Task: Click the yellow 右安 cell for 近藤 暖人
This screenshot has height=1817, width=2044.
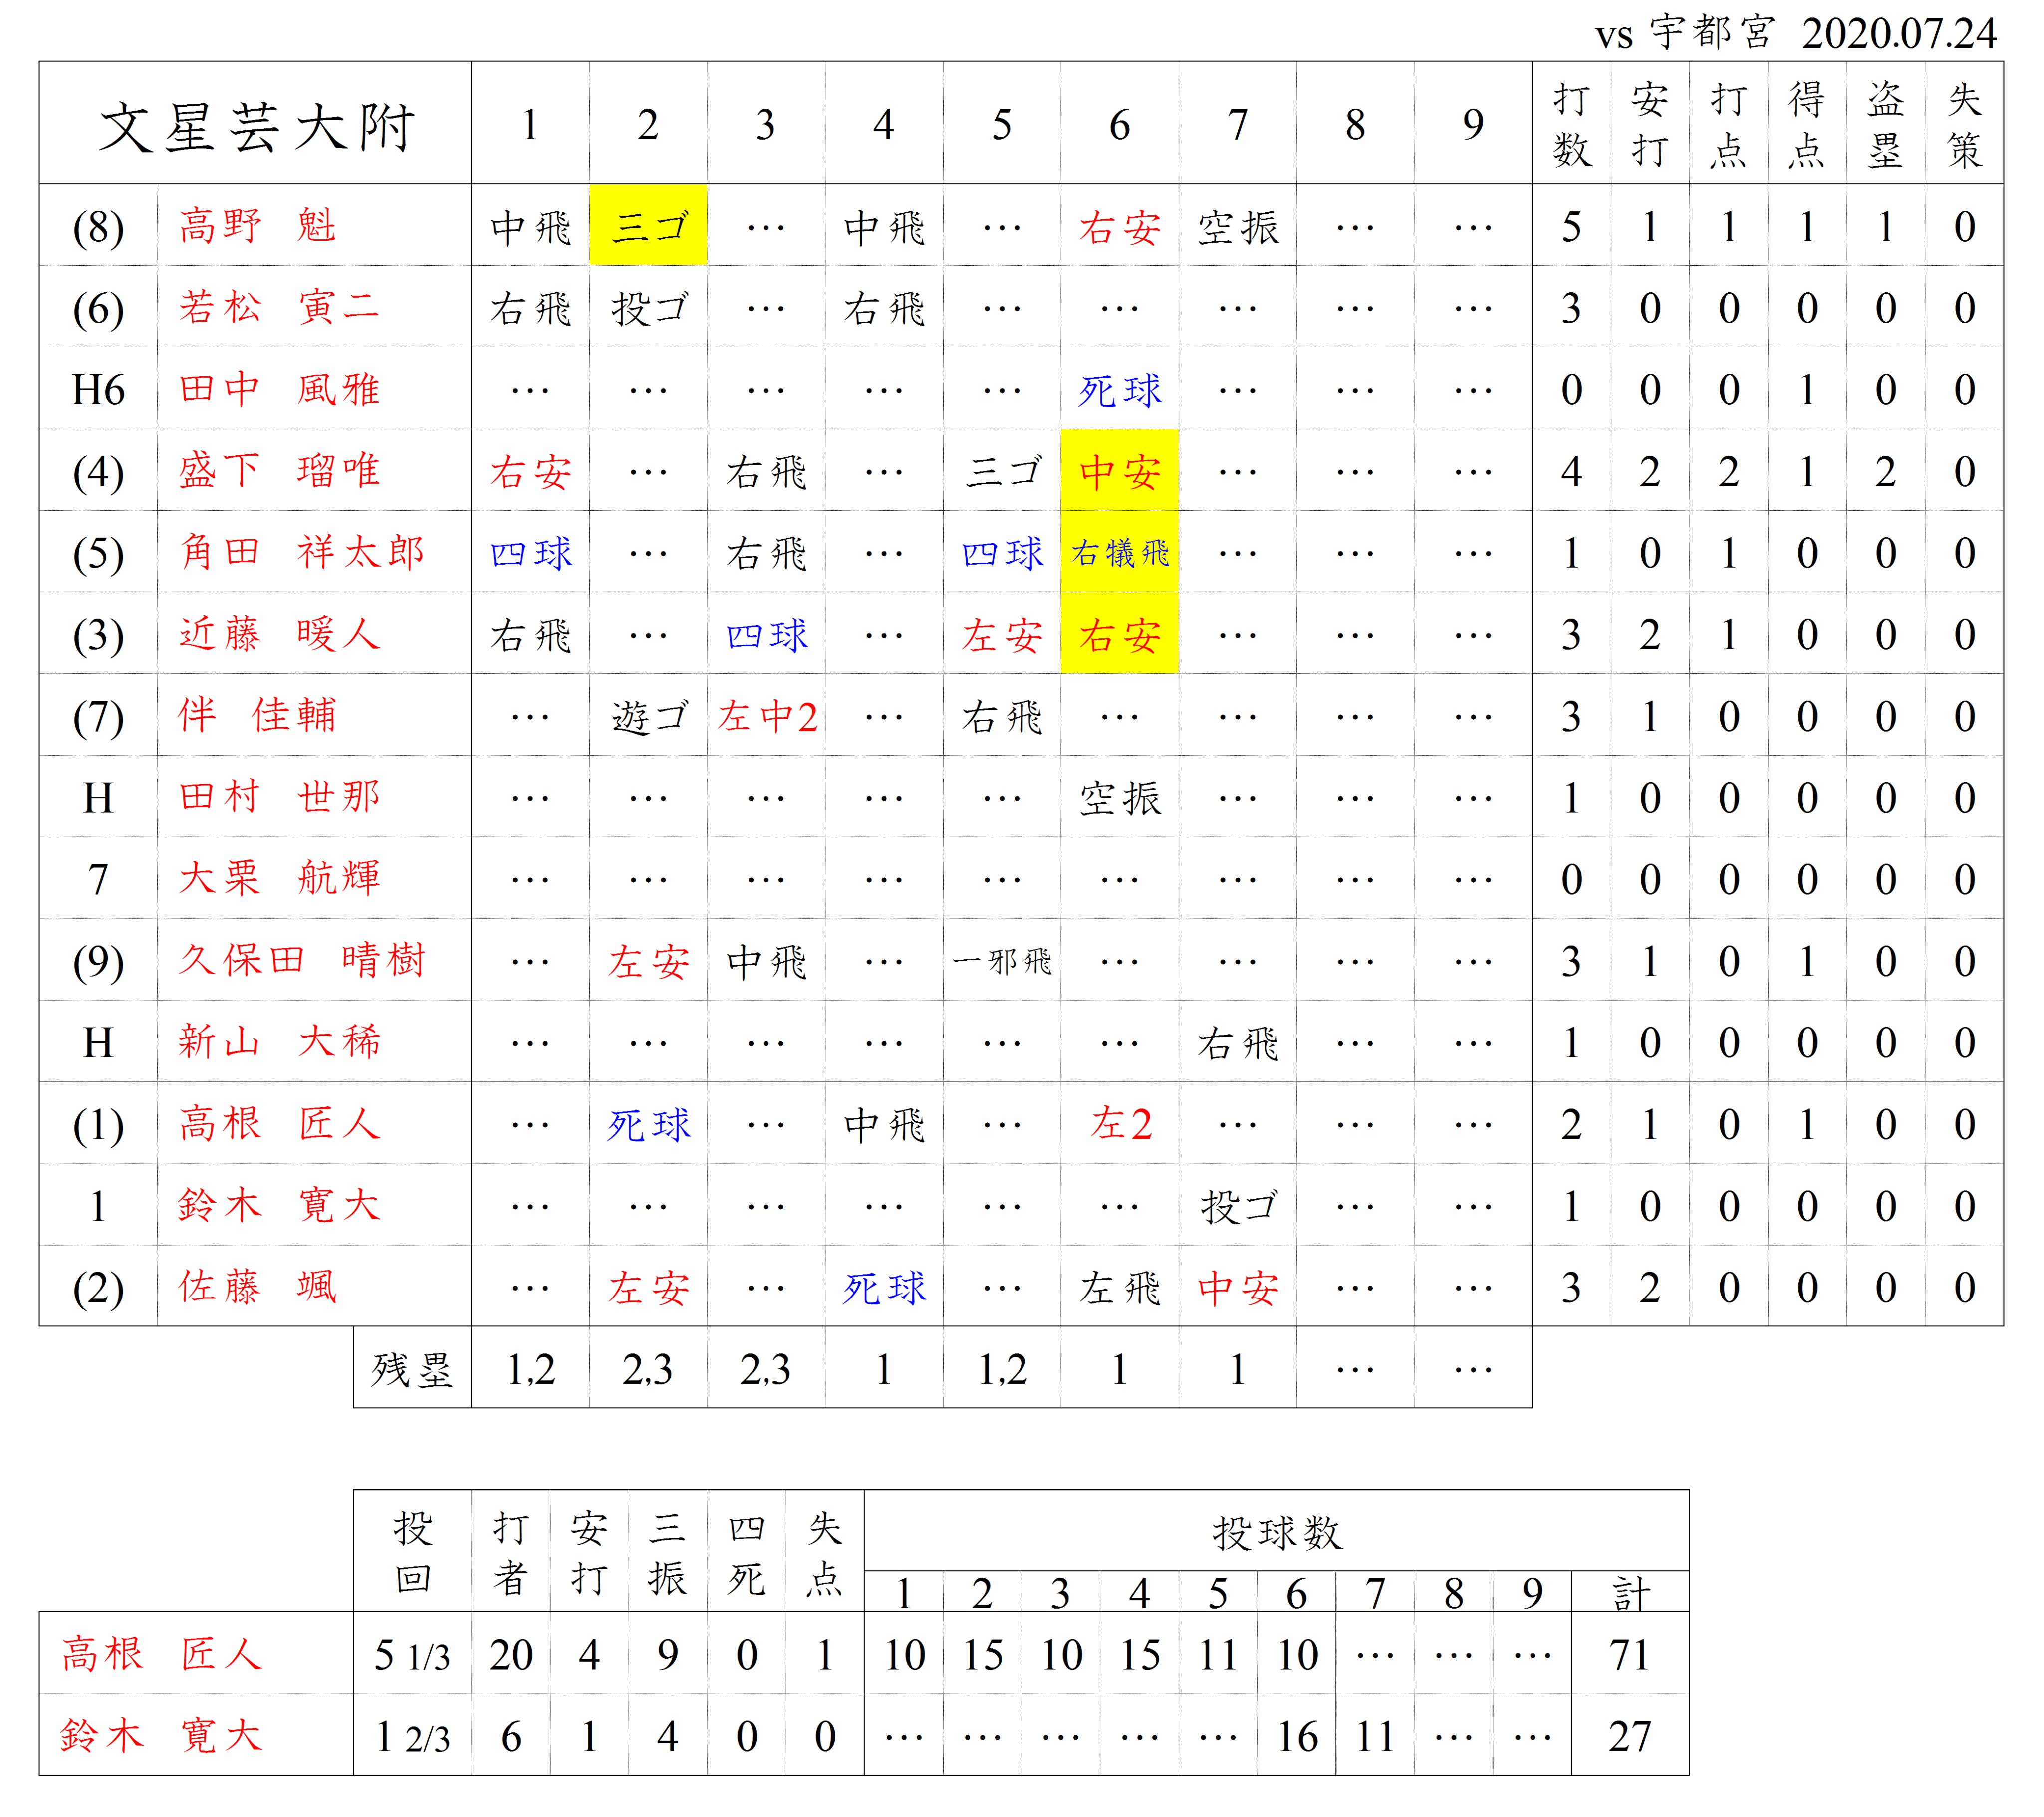Action: (1120, 634)
